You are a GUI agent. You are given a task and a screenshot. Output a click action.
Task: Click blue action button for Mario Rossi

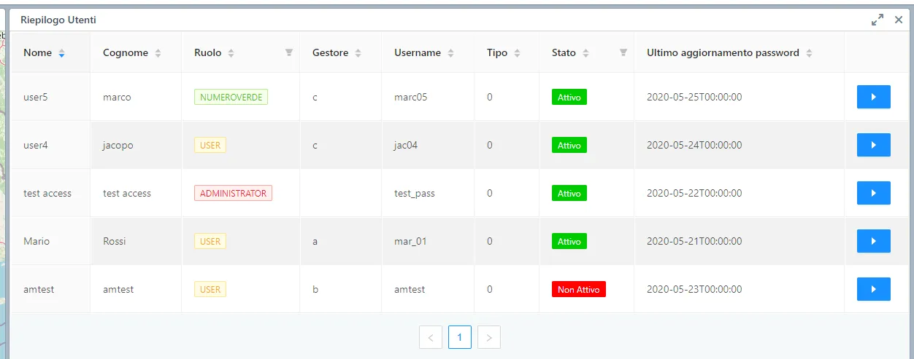coord(874,241)
